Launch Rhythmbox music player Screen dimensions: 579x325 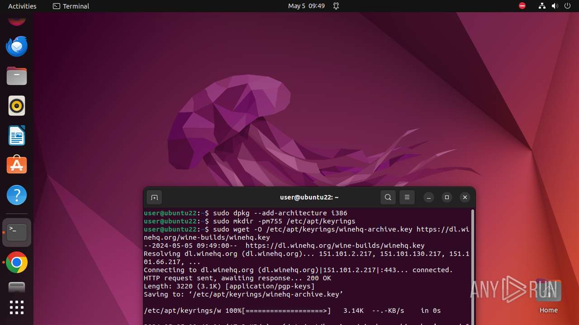tap(17, 106)
